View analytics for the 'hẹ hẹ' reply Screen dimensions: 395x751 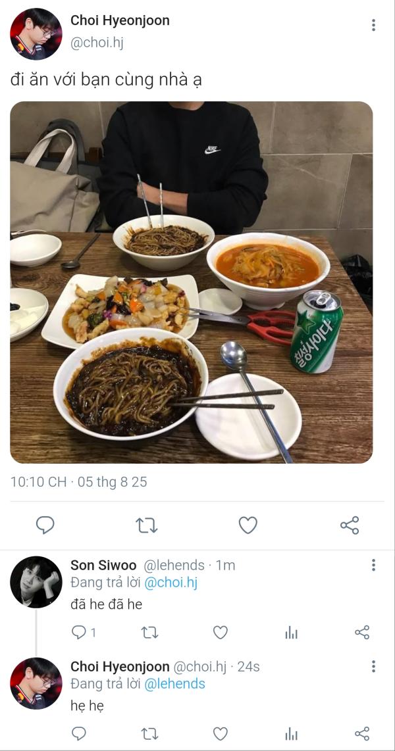291,733
